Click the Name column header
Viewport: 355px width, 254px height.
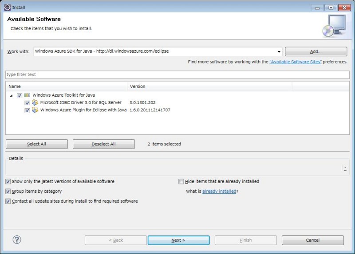pos(67,86)
